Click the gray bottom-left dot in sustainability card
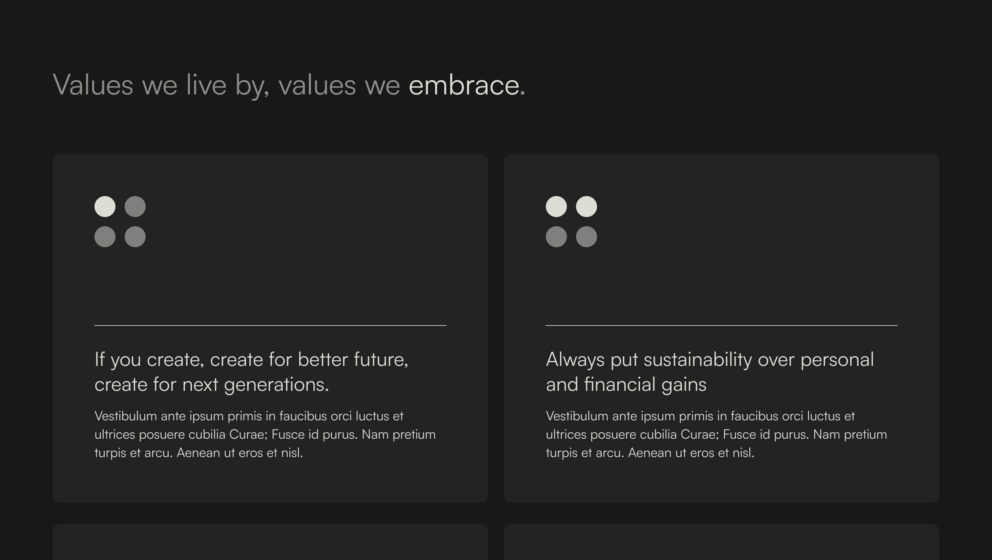992x560 pixels. [x=556, y=237]
